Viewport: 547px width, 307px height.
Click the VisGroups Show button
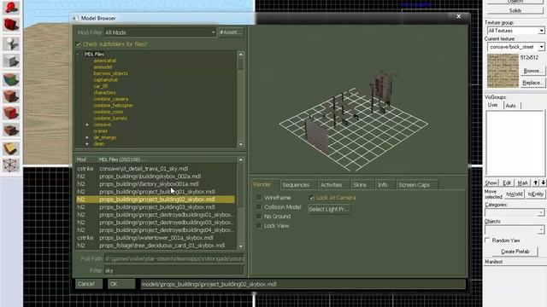[491, 182]
